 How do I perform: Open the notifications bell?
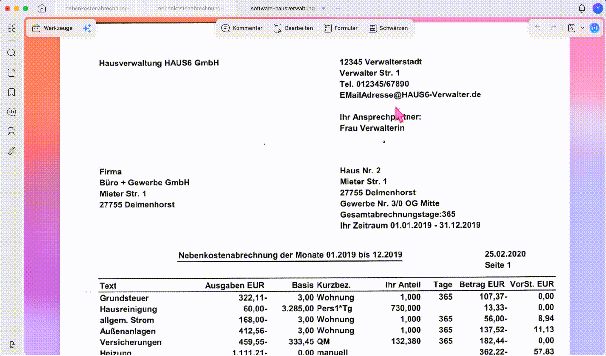(582, 8)
